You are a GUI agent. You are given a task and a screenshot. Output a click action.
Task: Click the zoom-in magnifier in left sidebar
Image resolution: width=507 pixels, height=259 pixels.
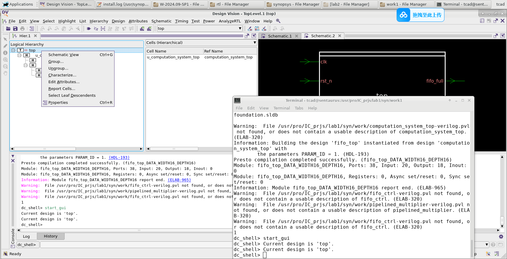click(x=5, y=60)
